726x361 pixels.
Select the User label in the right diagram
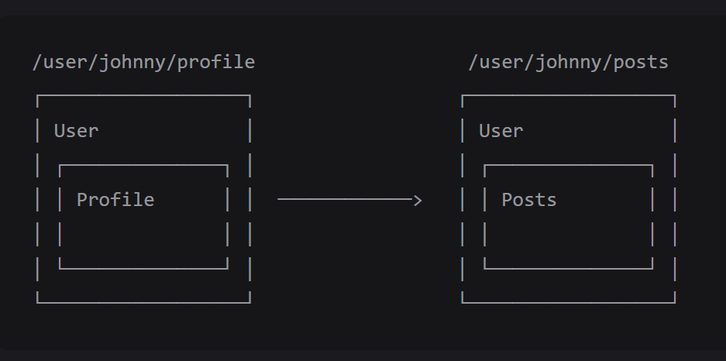pos(501,131)
